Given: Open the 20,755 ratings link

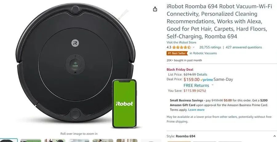Looking at the screenshot, I should pyautogui.click(x=210, y=47).
